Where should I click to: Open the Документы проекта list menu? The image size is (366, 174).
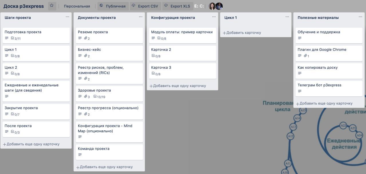click(141, 17)
